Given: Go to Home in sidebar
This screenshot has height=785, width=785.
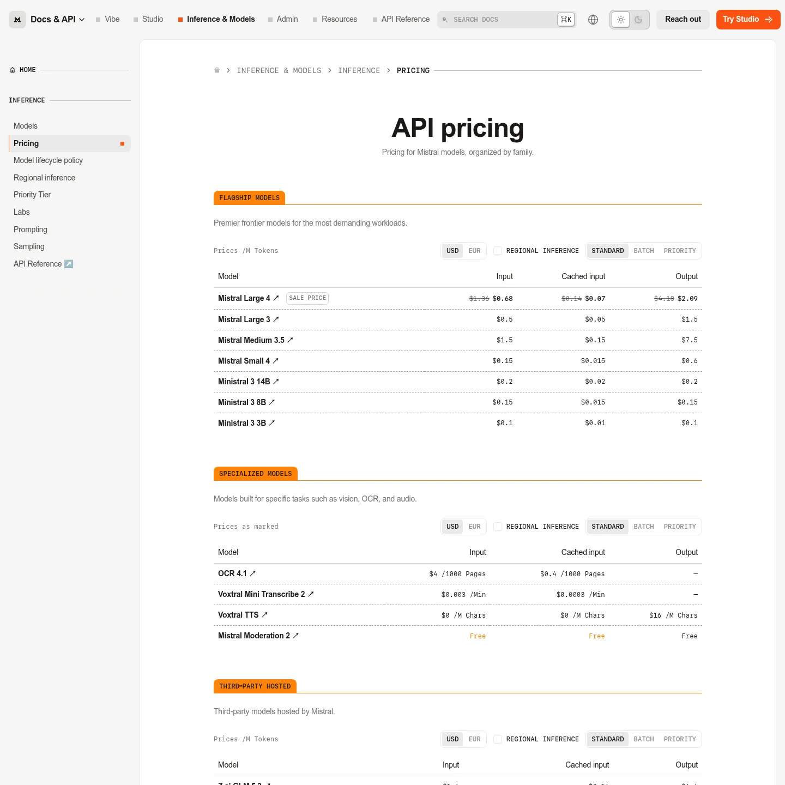Looking at the screenshot, I should click(x=23, y=70).
